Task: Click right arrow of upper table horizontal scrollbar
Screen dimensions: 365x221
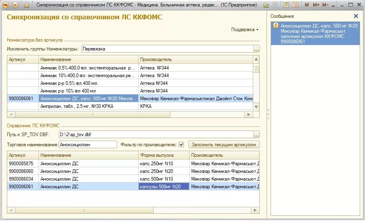Action: coord(249,114)
